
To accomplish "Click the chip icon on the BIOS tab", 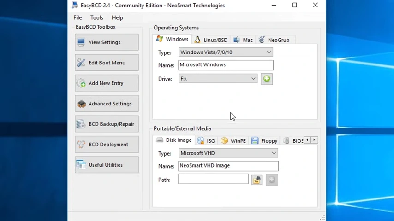I will 286,140.
